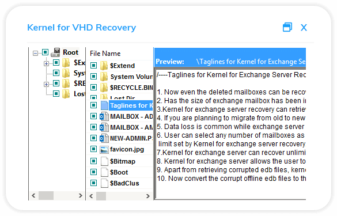This screenshot has width=337, height=216.
Task: Click preview line '10. Now convert the corrupt offline'
Action: [x=231, y=179]
